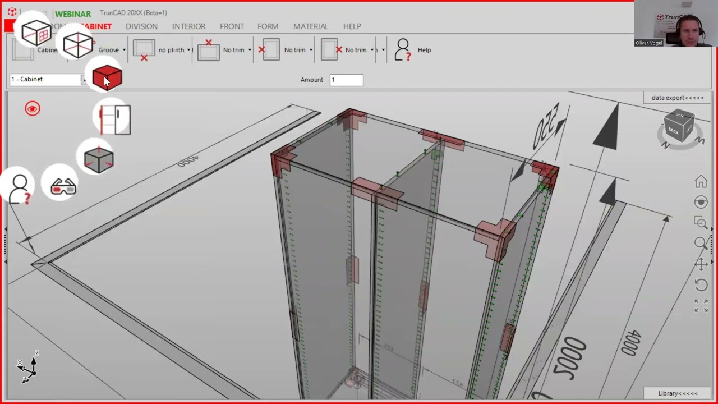Choose the cube with window grid view icon
The width and height of the screenshot is (718, 404).
click(36, 33)
